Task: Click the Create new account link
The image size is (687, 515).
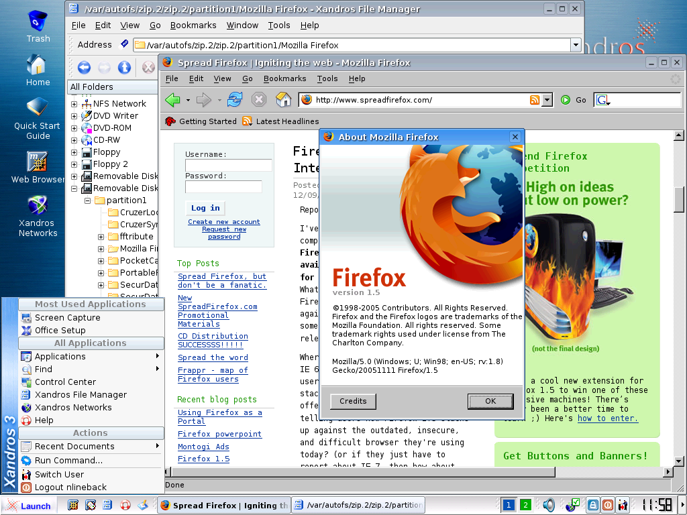Action: [223, 222]
